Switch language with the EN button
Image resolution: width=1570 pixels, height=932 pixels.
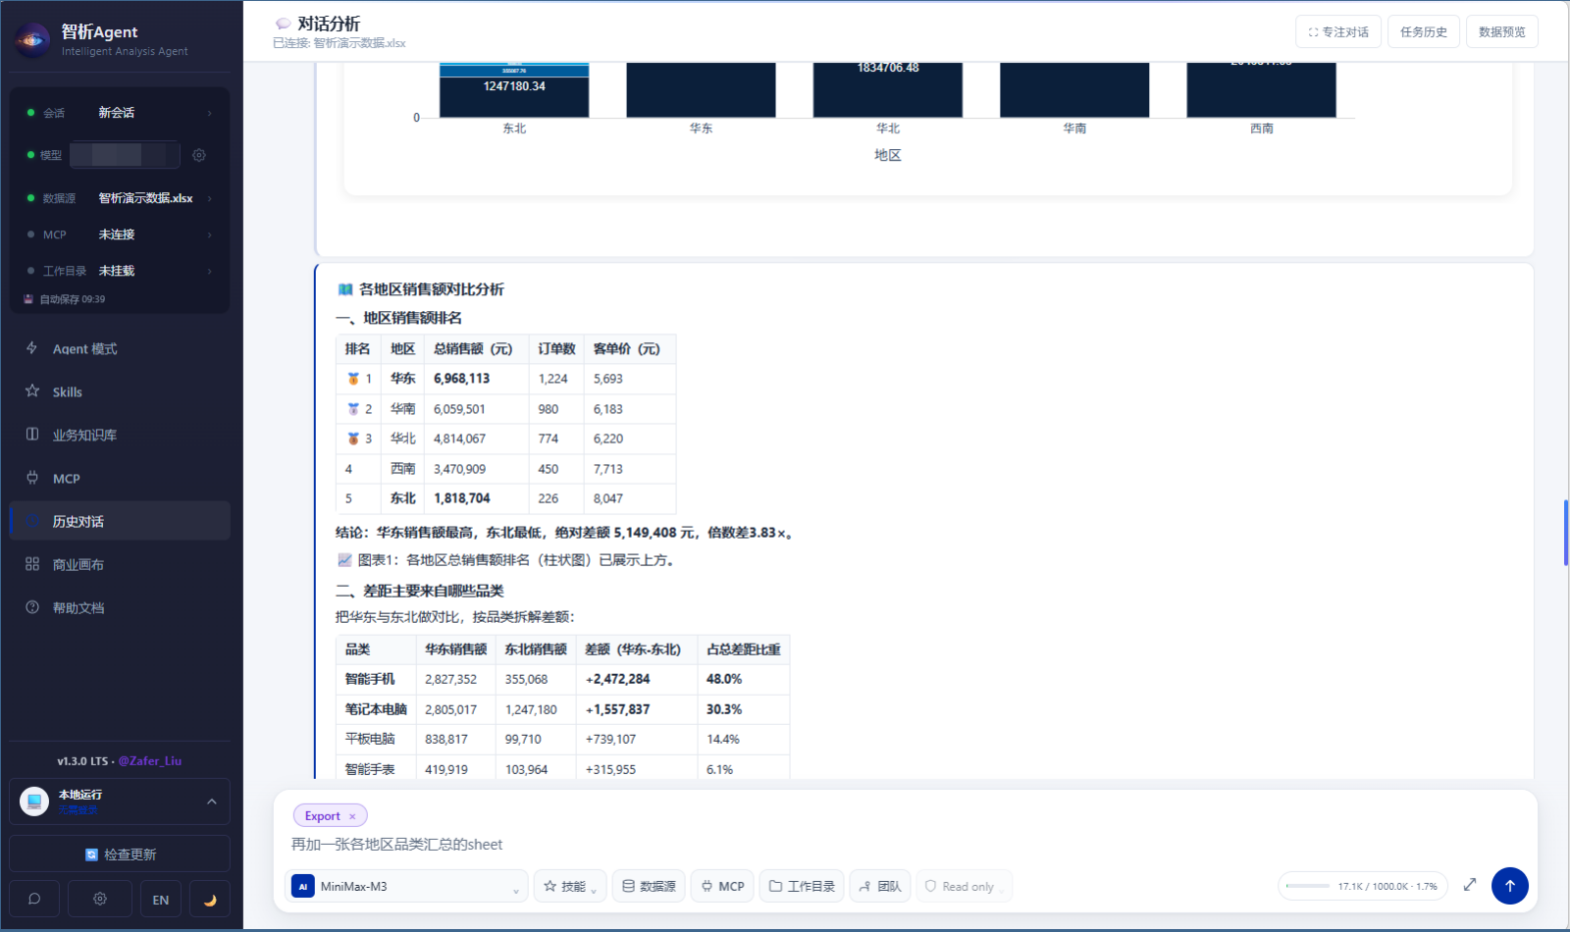click(x=161, y=899)
